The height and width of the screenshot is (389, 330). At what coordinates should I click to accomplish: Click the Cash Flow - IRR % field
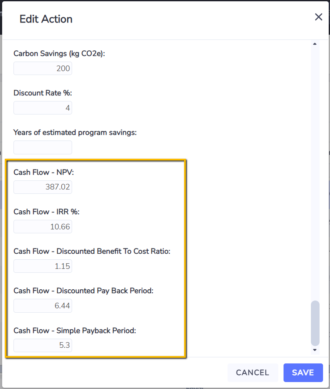43,226
